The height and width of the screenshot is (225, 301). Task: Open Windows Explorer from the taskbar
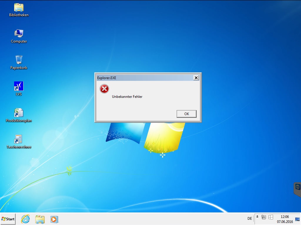[x=40, y=219]
